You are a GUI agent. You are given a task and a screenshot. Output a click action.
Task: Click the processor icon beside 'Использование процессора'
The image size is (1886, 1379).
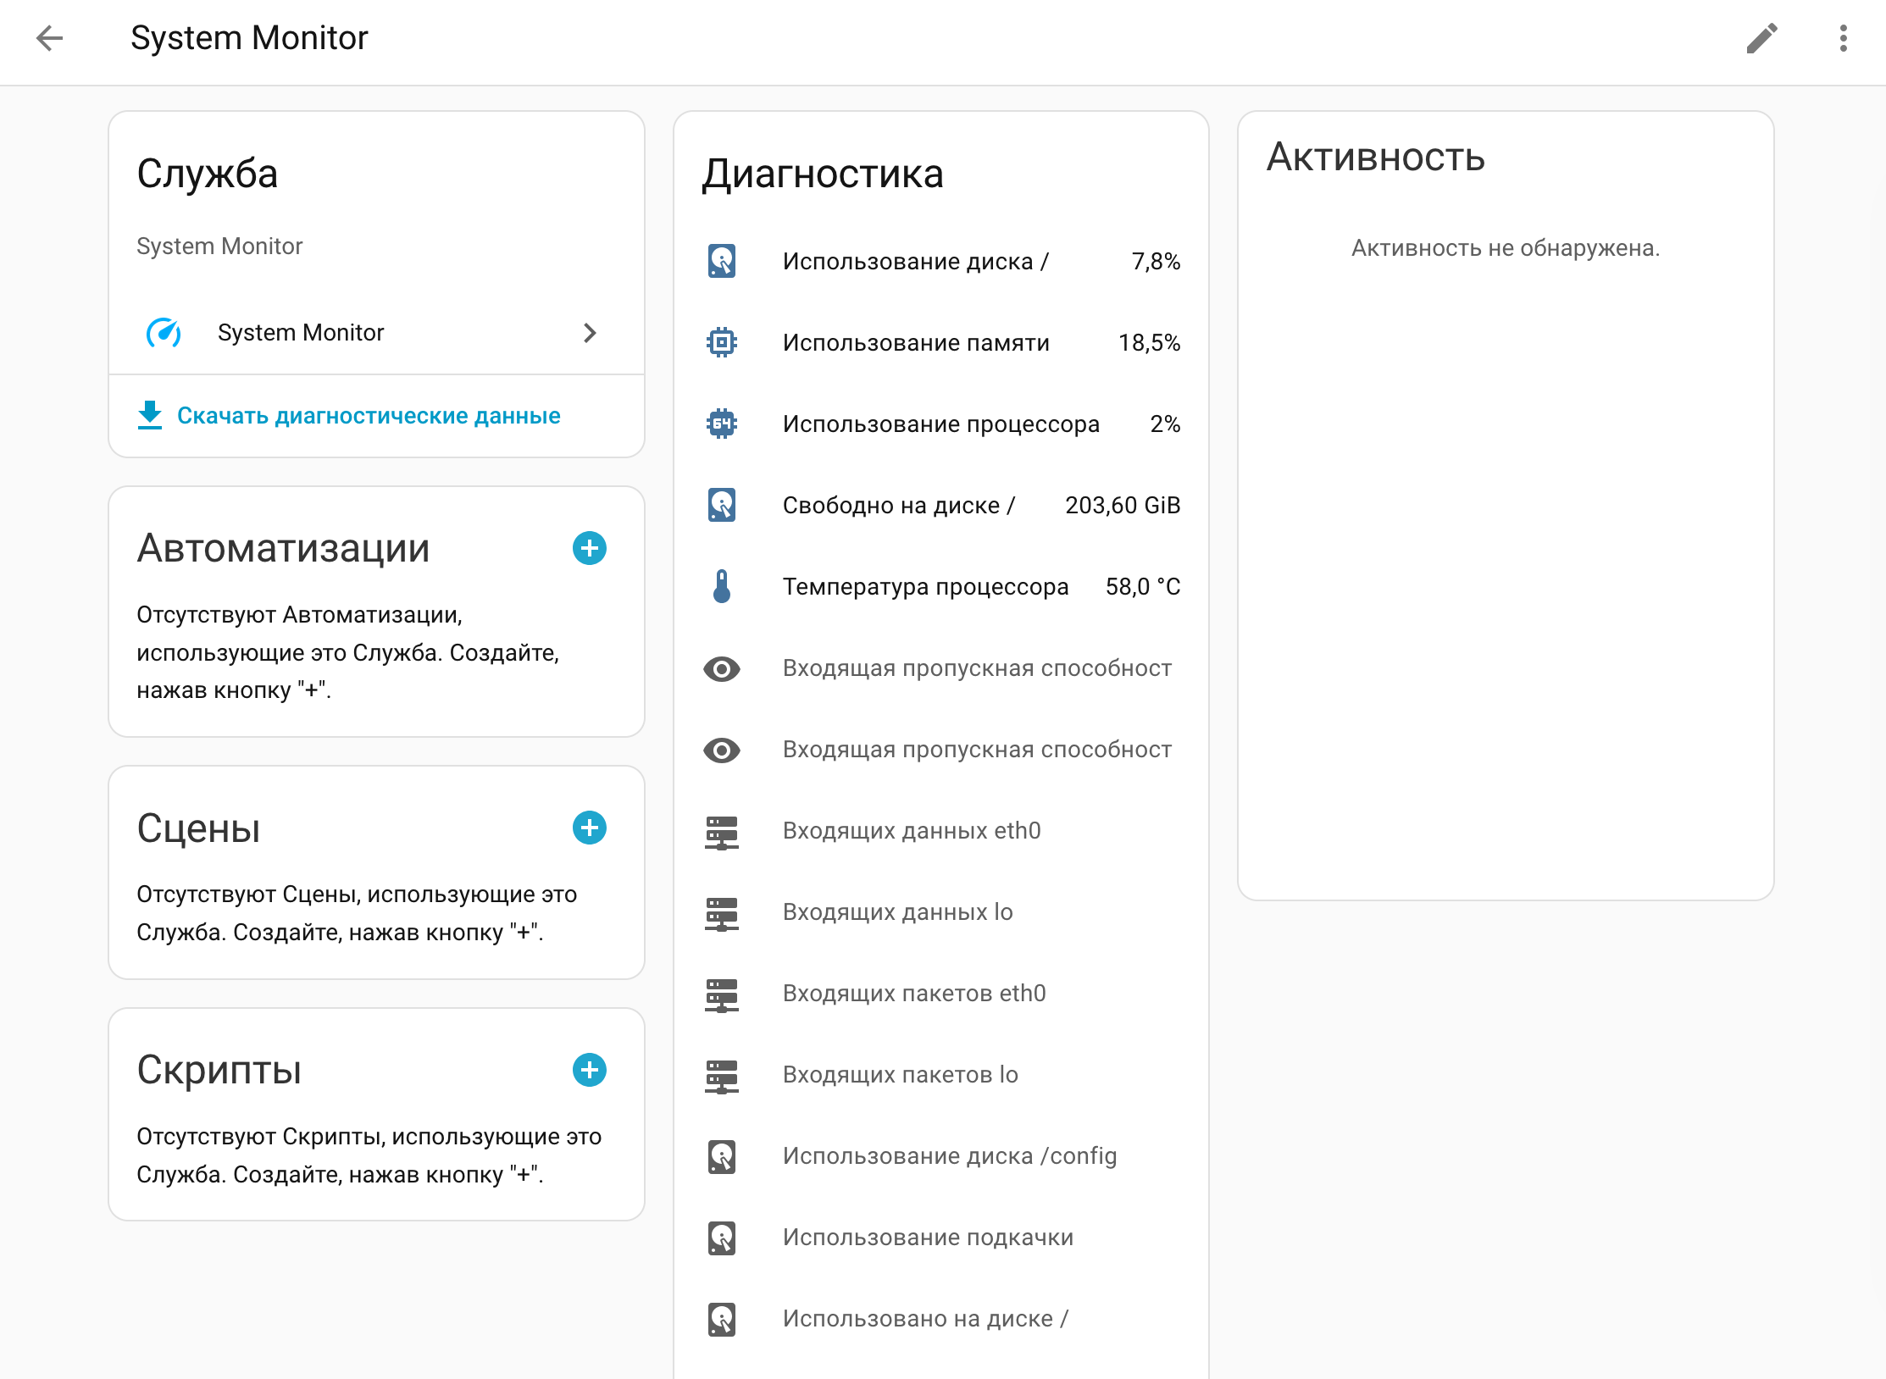(x=721, y=424)
